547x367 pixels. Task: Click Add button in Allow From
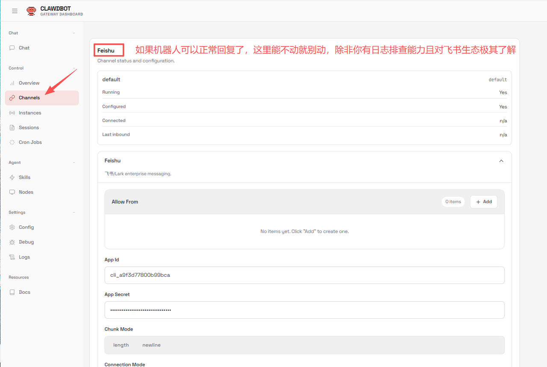483,202
